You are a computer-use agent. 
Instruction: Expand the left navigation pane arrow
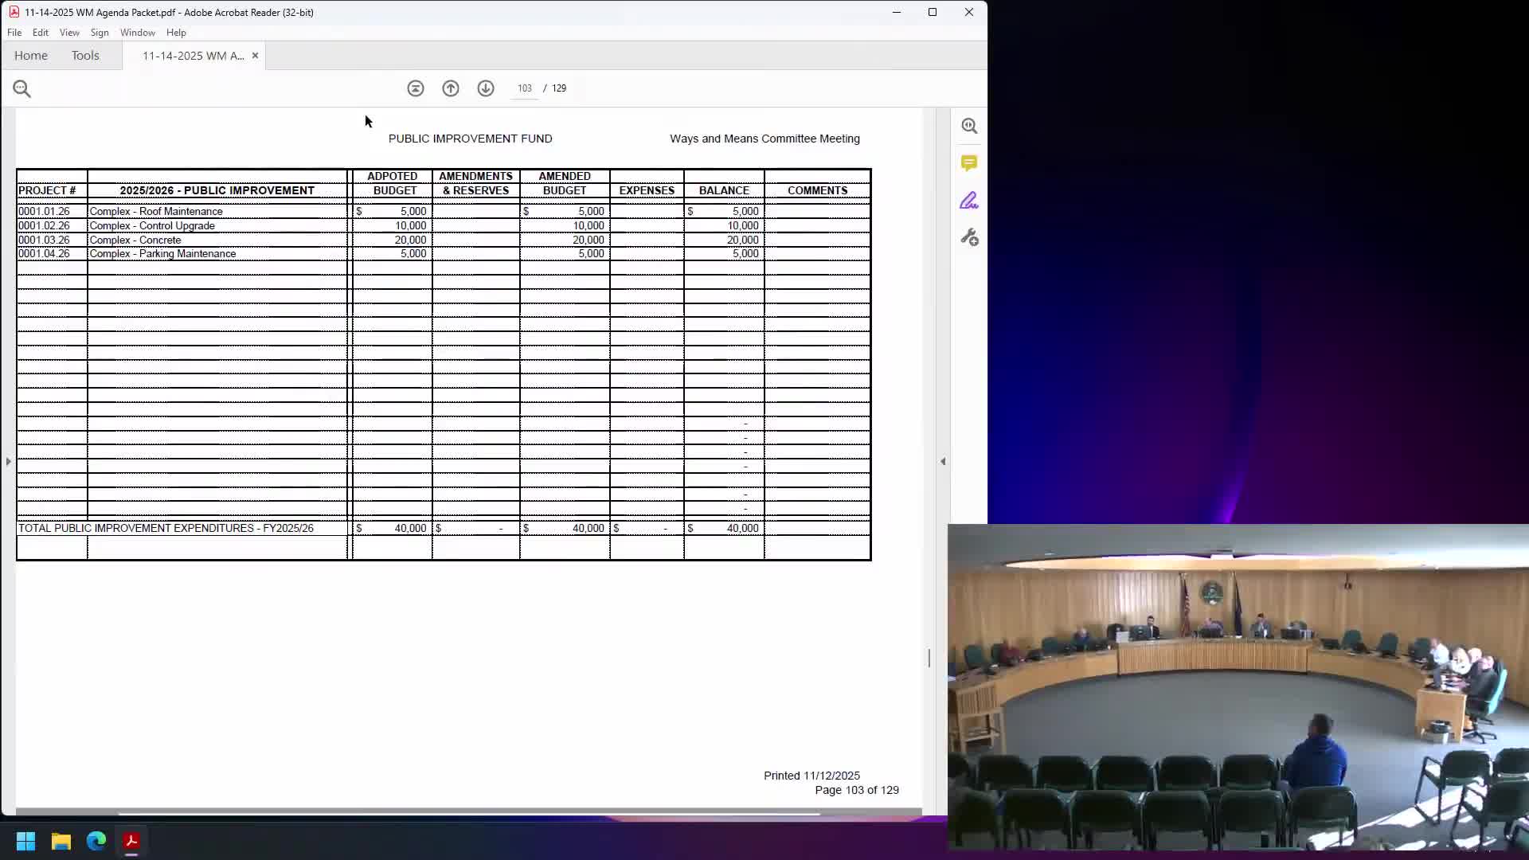[8, 461]
